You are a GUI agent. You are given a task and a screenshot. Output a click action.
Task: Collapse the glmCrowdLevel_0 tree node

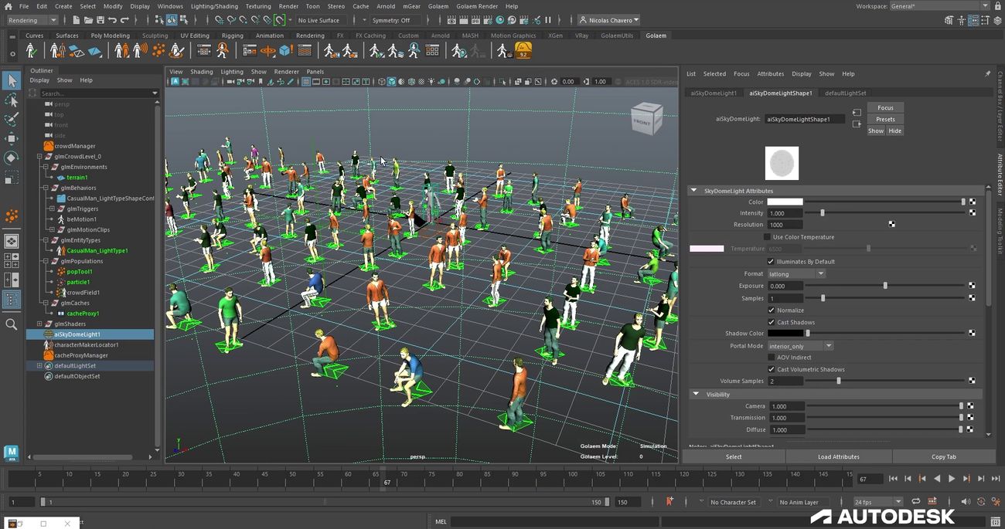pyautogui.click(x=39, y=157)
